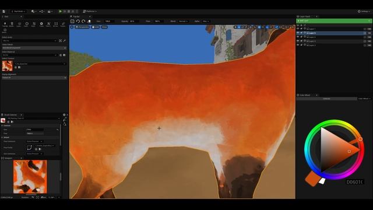The width and height of the screenshot is (373, 210).
Task: Open the add content menu icon
Action: pos(34,11)
